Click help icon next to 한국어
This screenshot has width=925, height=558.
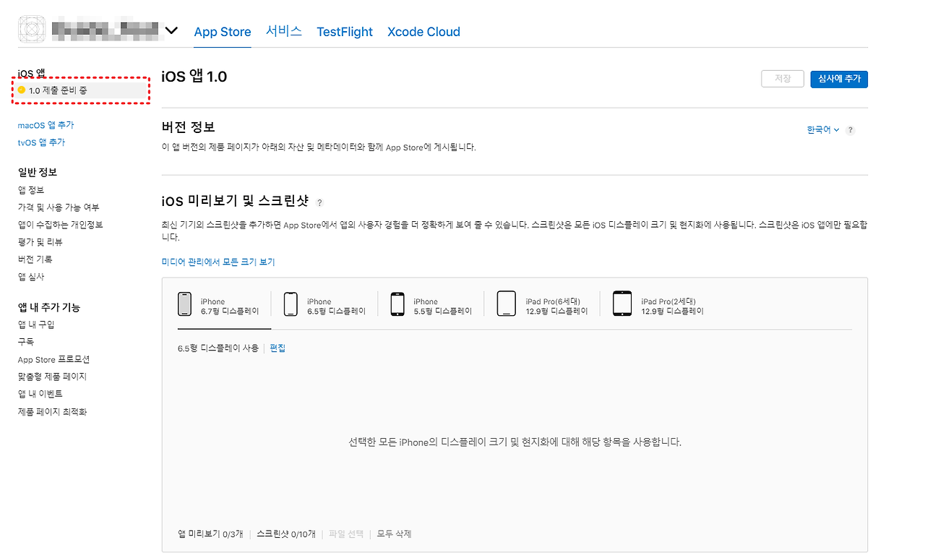851,130
